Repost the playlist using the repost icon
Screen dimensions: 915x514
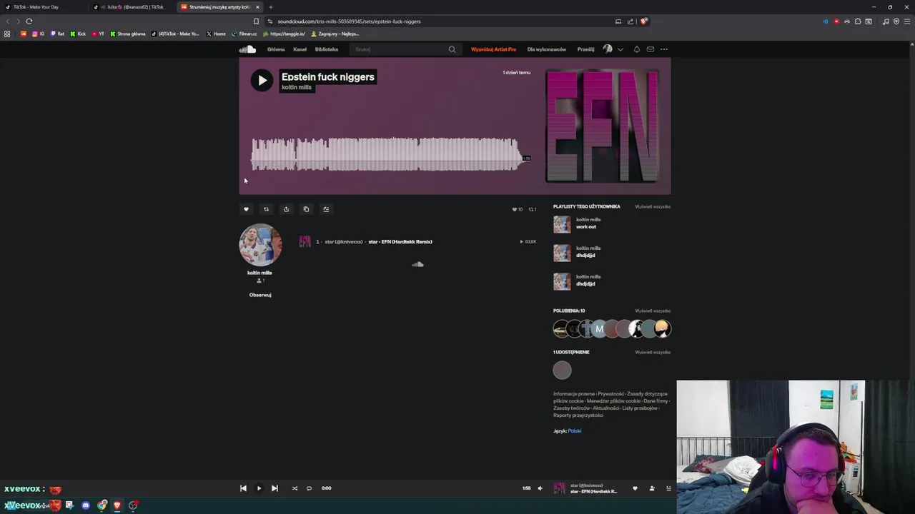266,209
